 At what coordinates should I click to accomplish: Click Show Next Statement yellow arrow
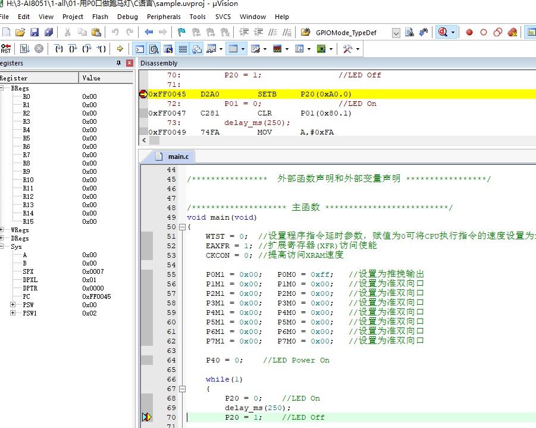[x=120, y=49]
